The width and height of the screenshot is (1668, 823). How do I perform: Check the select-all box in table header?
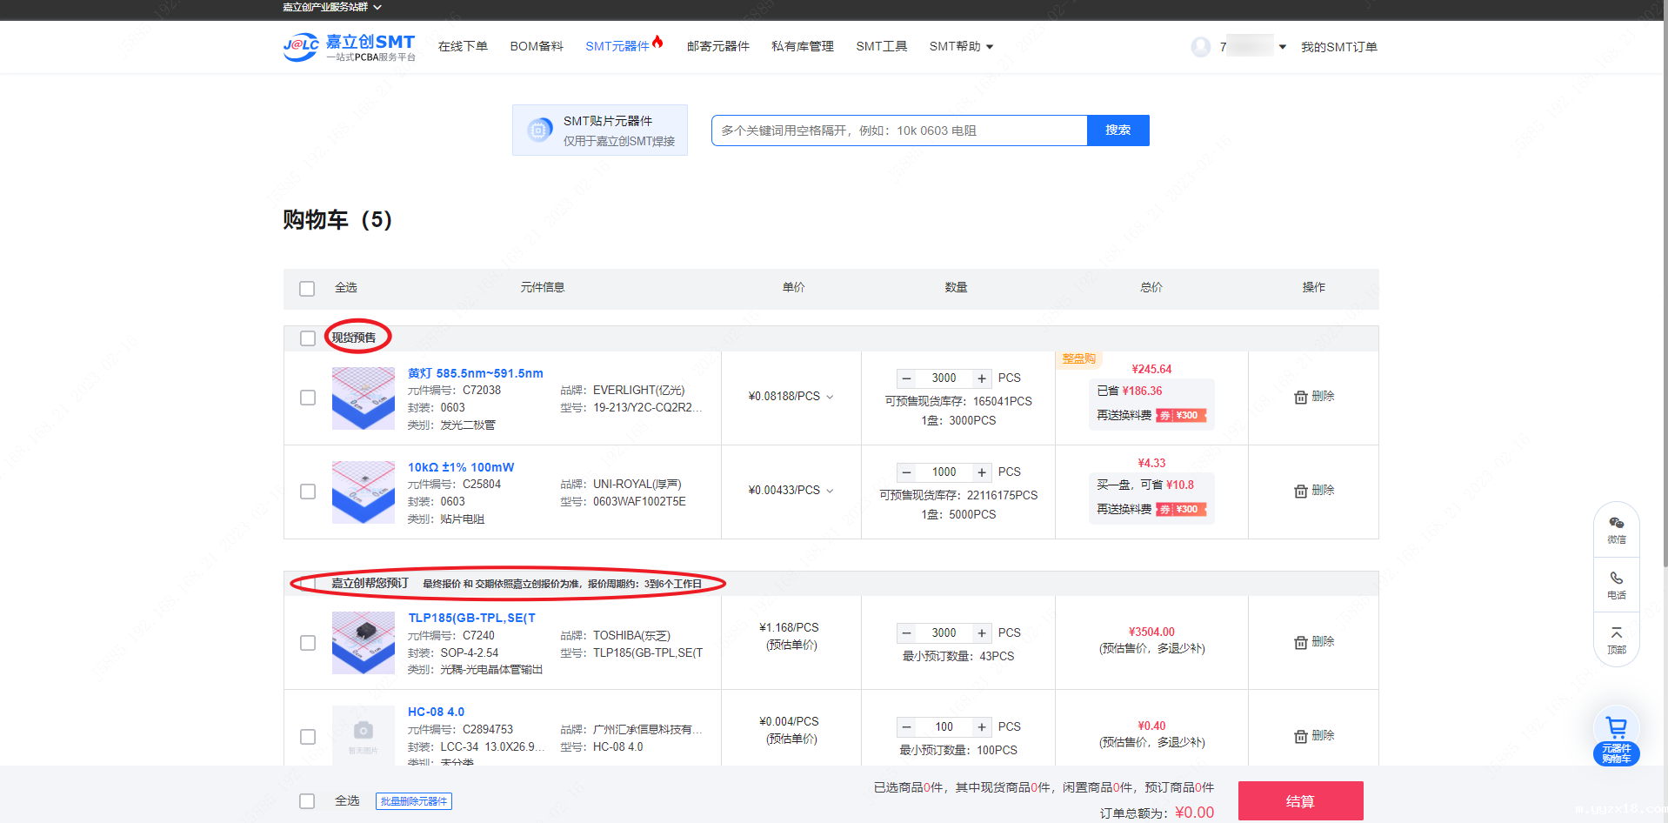tap(307, 289)
